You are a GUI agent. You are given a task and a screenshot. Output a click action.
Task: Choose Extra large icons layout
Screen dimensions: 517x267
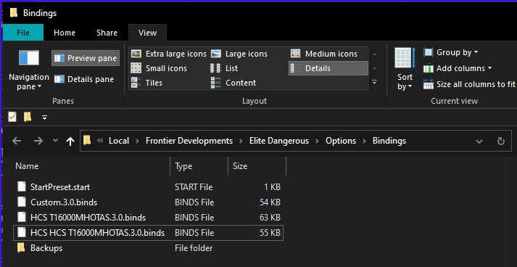168,54
